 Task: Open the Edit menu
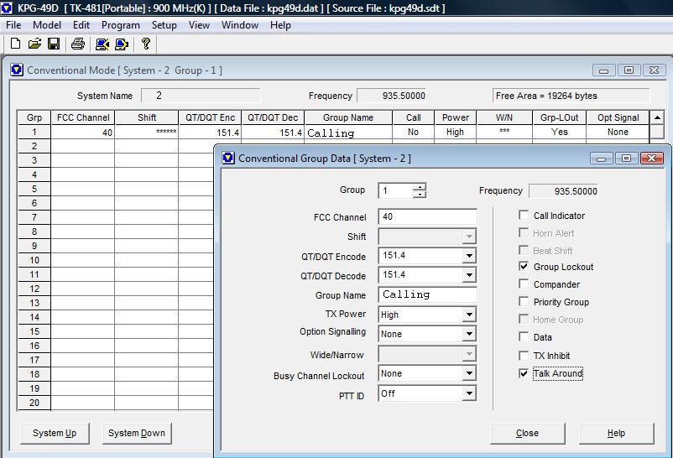(x=81, y=25)
